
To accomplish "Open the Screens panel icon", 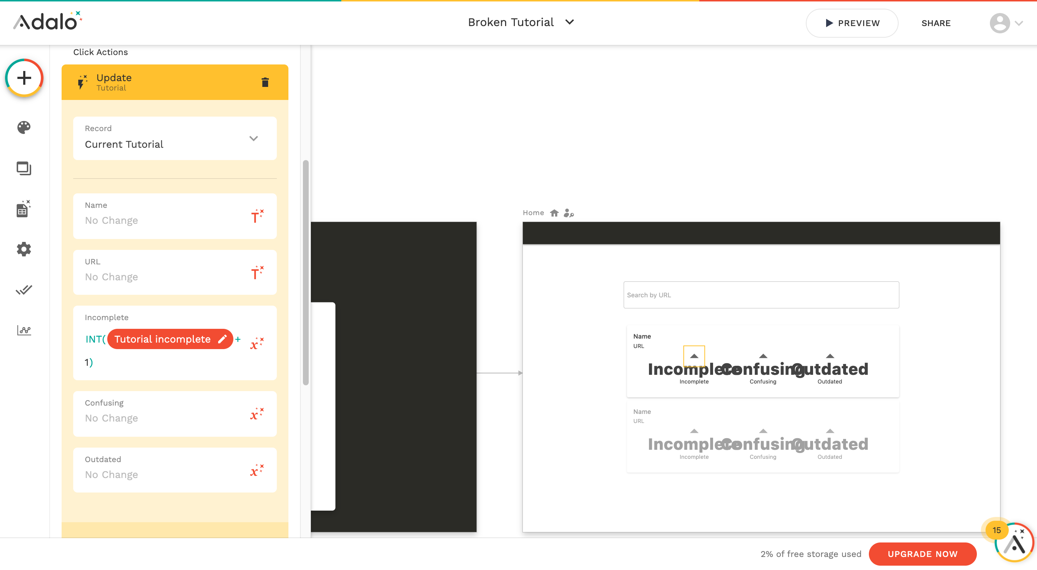I will pyautogui.click(x=24, y=168).
